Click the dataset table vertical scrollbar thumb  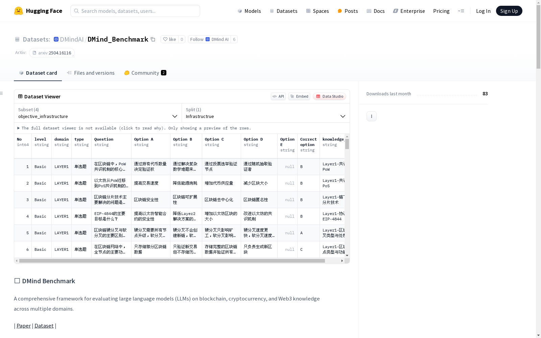(x=347, y=144)
